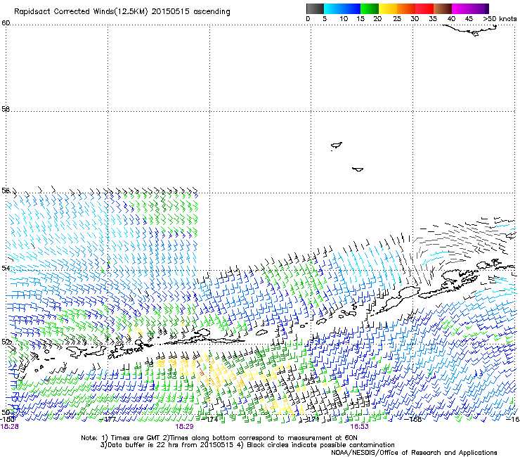Click the orange 25–30 knots legend segment

pos(406,8)
